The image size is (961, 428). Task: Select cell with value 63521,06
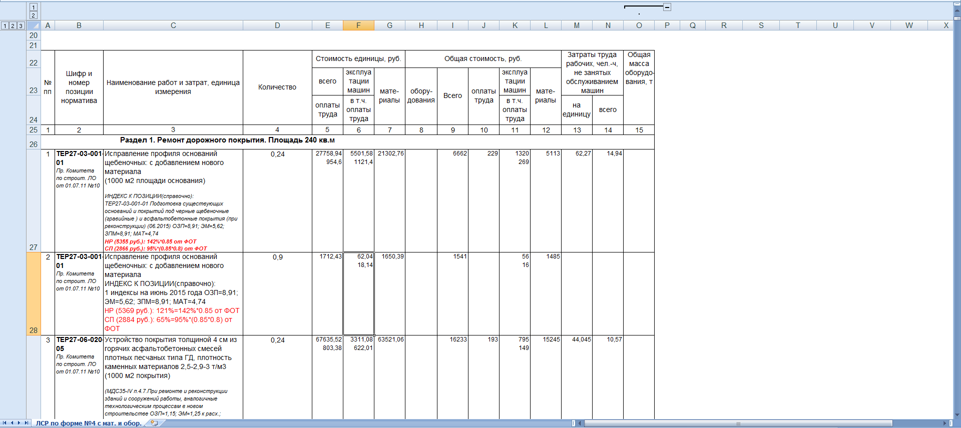[389, 377]
